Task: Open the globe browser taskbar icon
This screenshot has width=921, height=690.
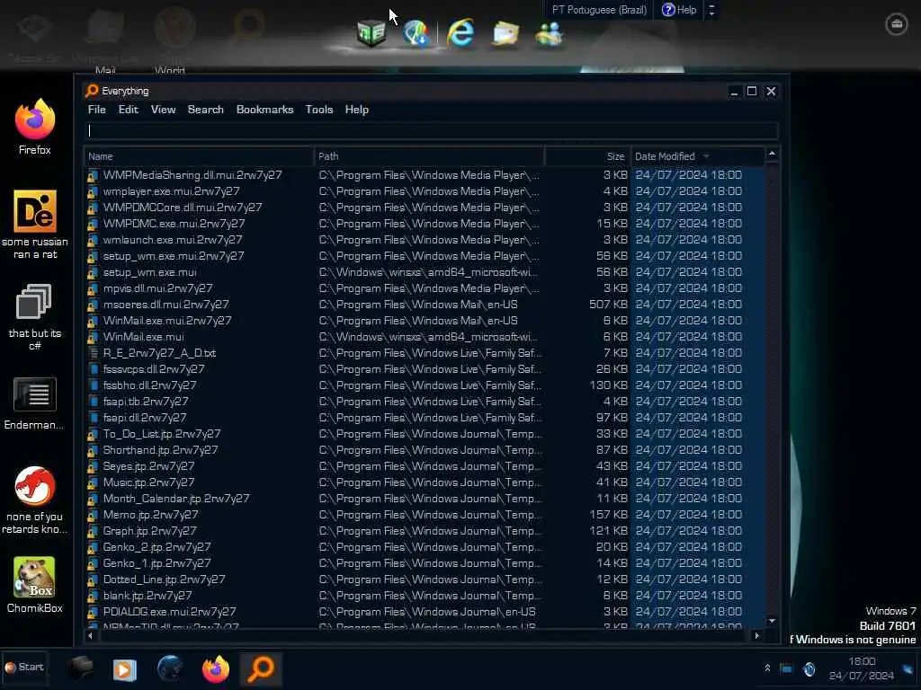Action: click(170, 668)
